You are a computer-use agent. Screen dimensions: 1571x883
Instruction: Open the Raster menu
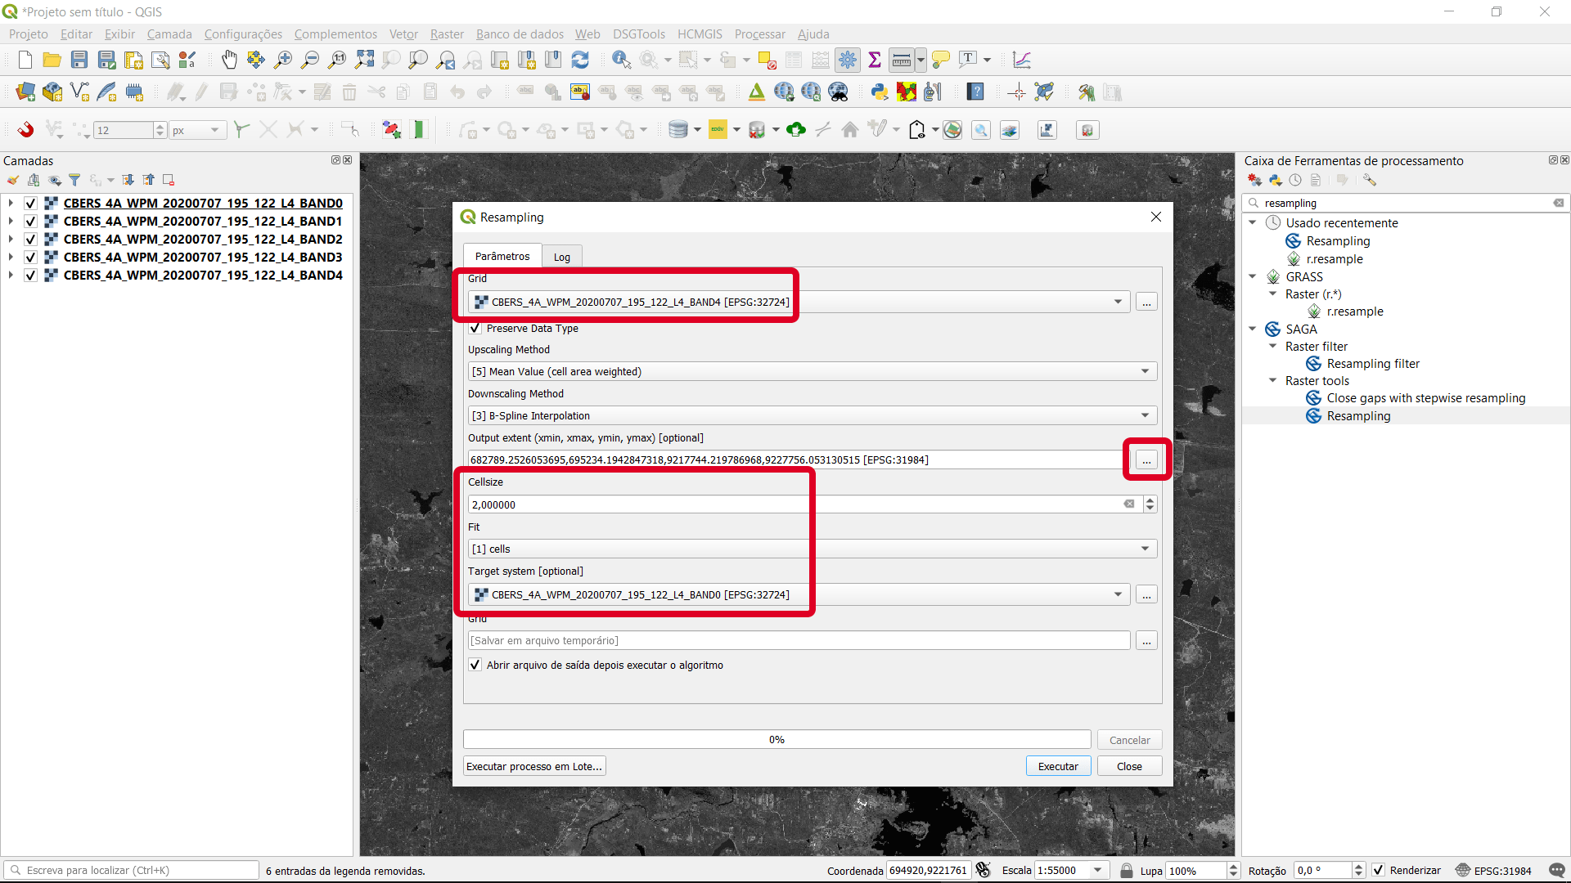[x=447, y=34]
